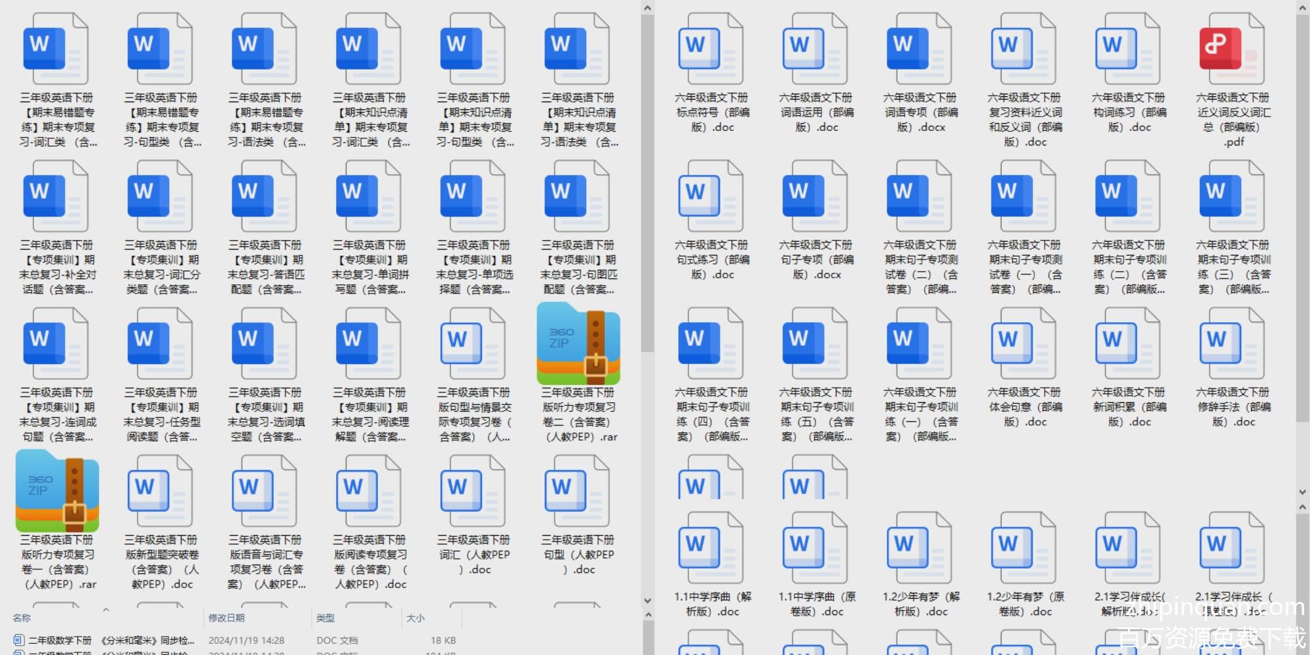
Task: Click scroll down arrow of top-right pane
Action: click(x=1302, y=492)
